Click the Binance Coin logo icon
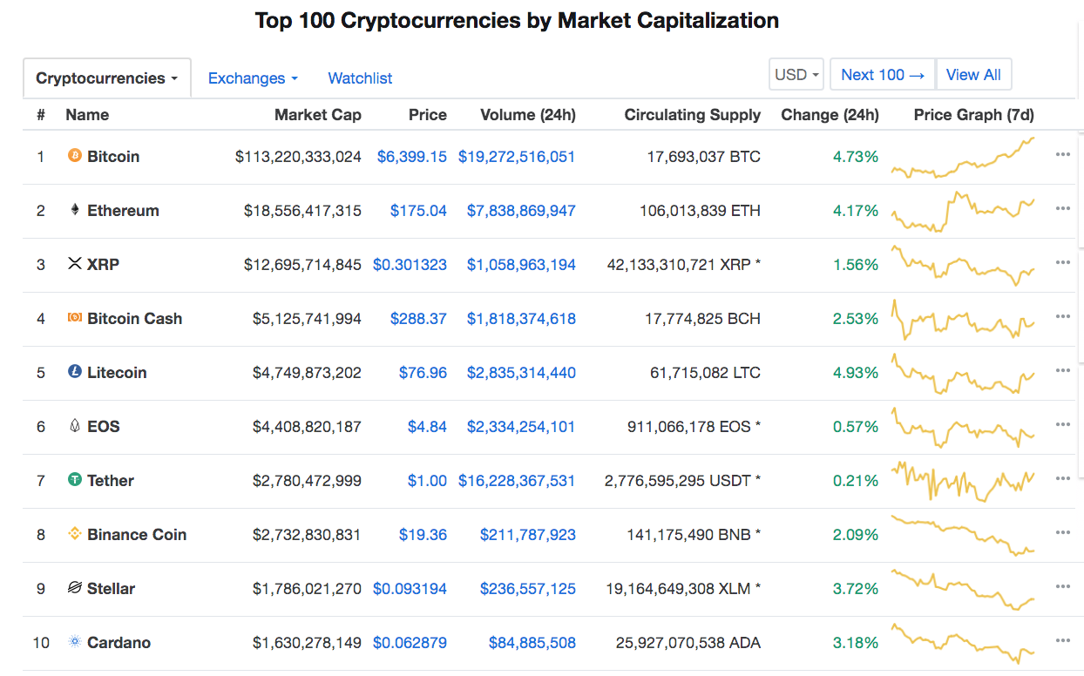 [75, 534]
